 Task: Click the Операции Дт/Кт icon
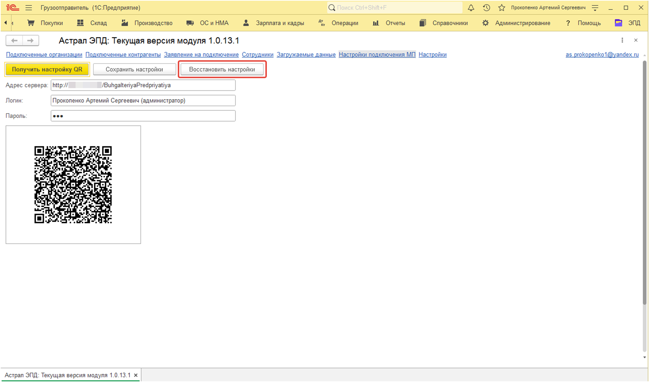[322, 23]
